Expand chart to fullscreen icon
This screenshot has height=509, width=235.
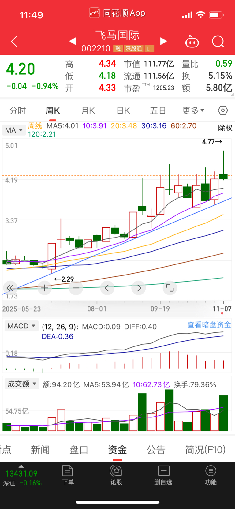point(170,288)
